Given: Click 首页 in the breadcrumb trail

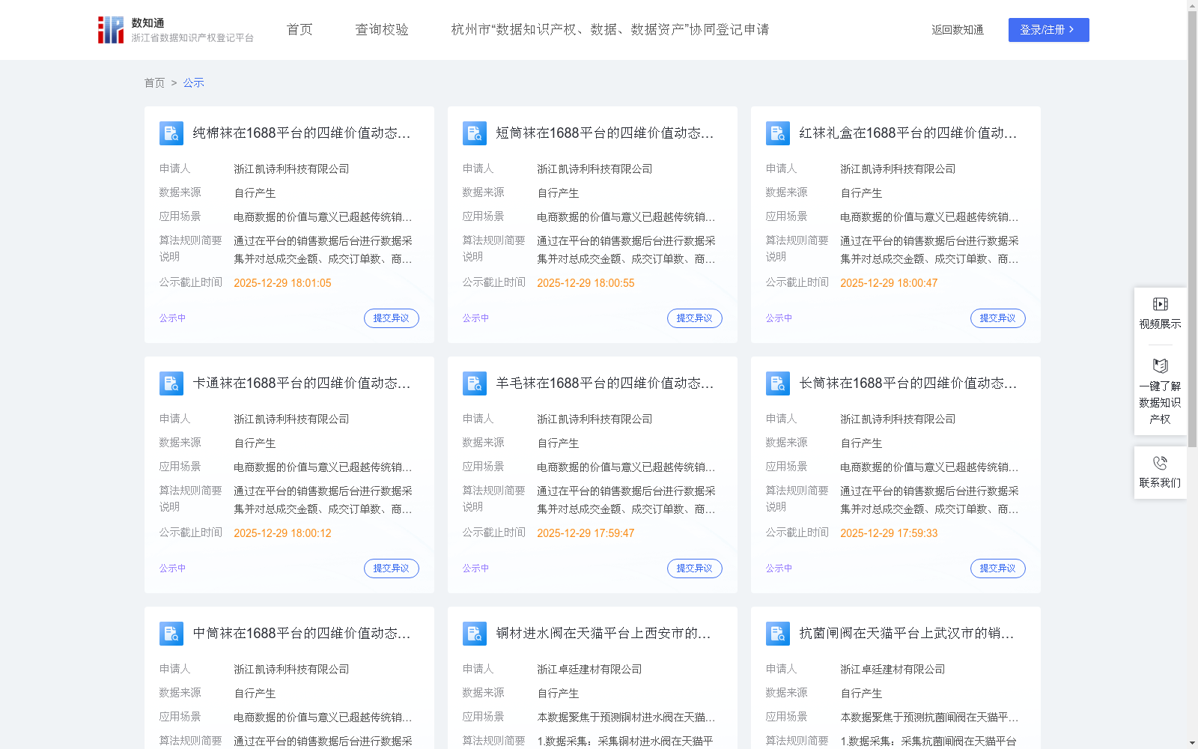Looking at the screenshot, I should coord(154,82).
